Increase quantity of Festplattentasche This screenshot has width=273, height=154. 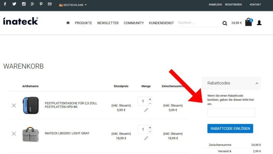coord(150,99)
